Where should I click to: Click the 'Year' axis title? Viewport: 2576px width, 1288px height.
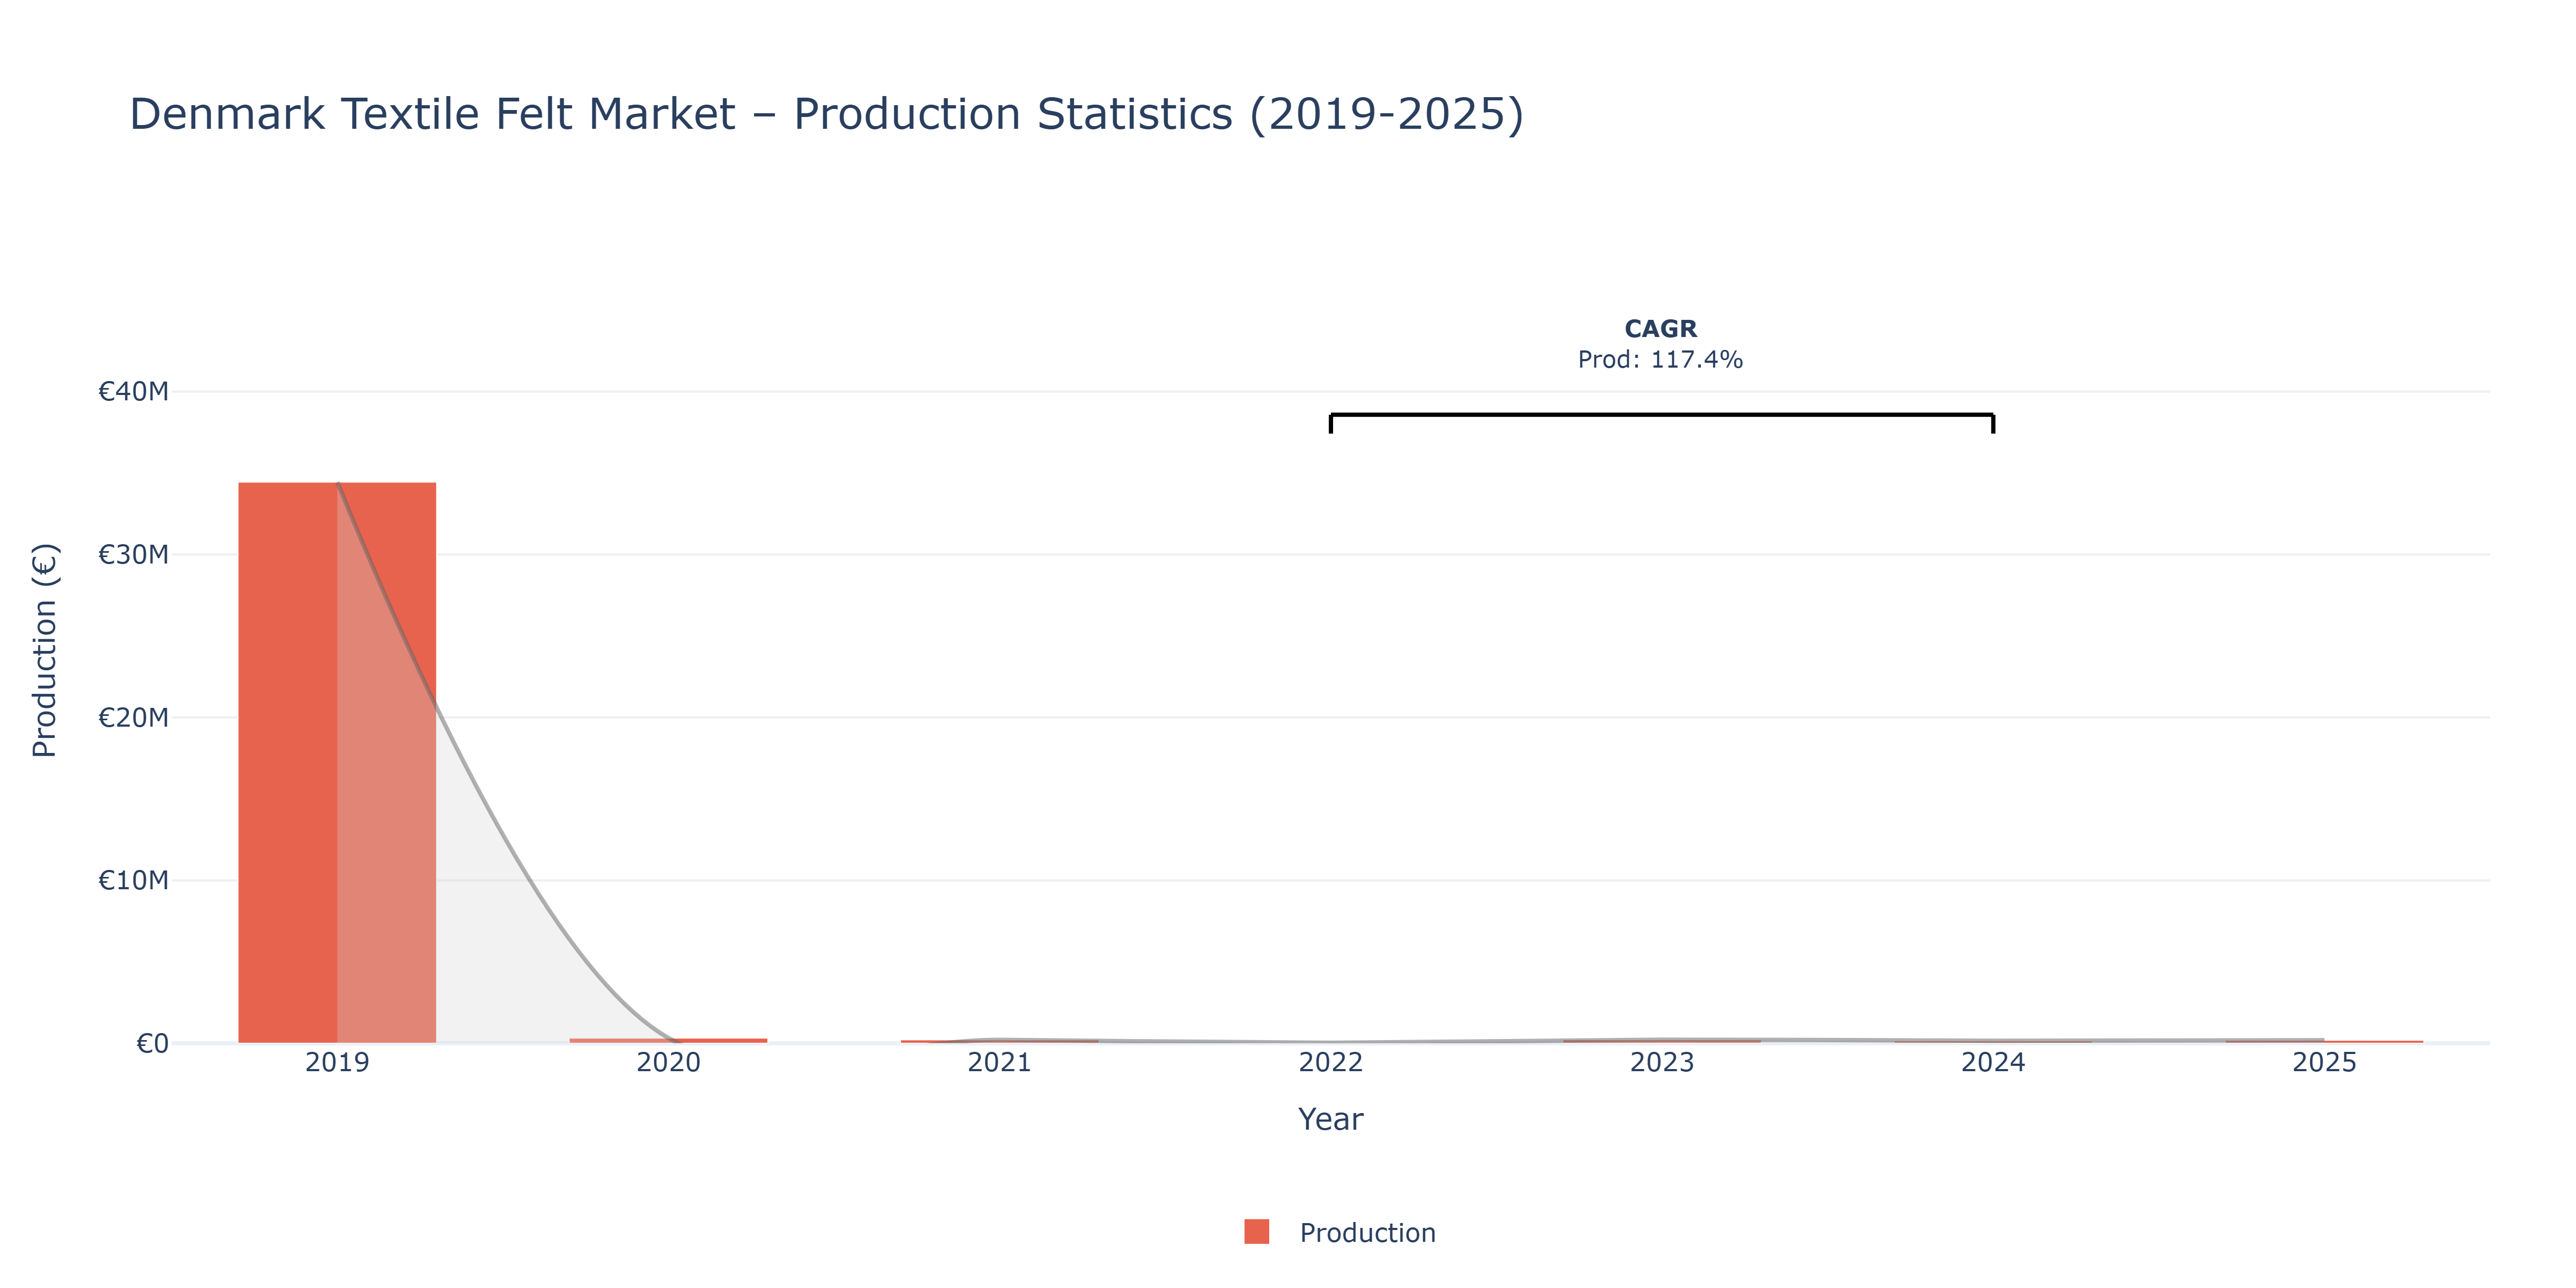tap(1330, 1119)
